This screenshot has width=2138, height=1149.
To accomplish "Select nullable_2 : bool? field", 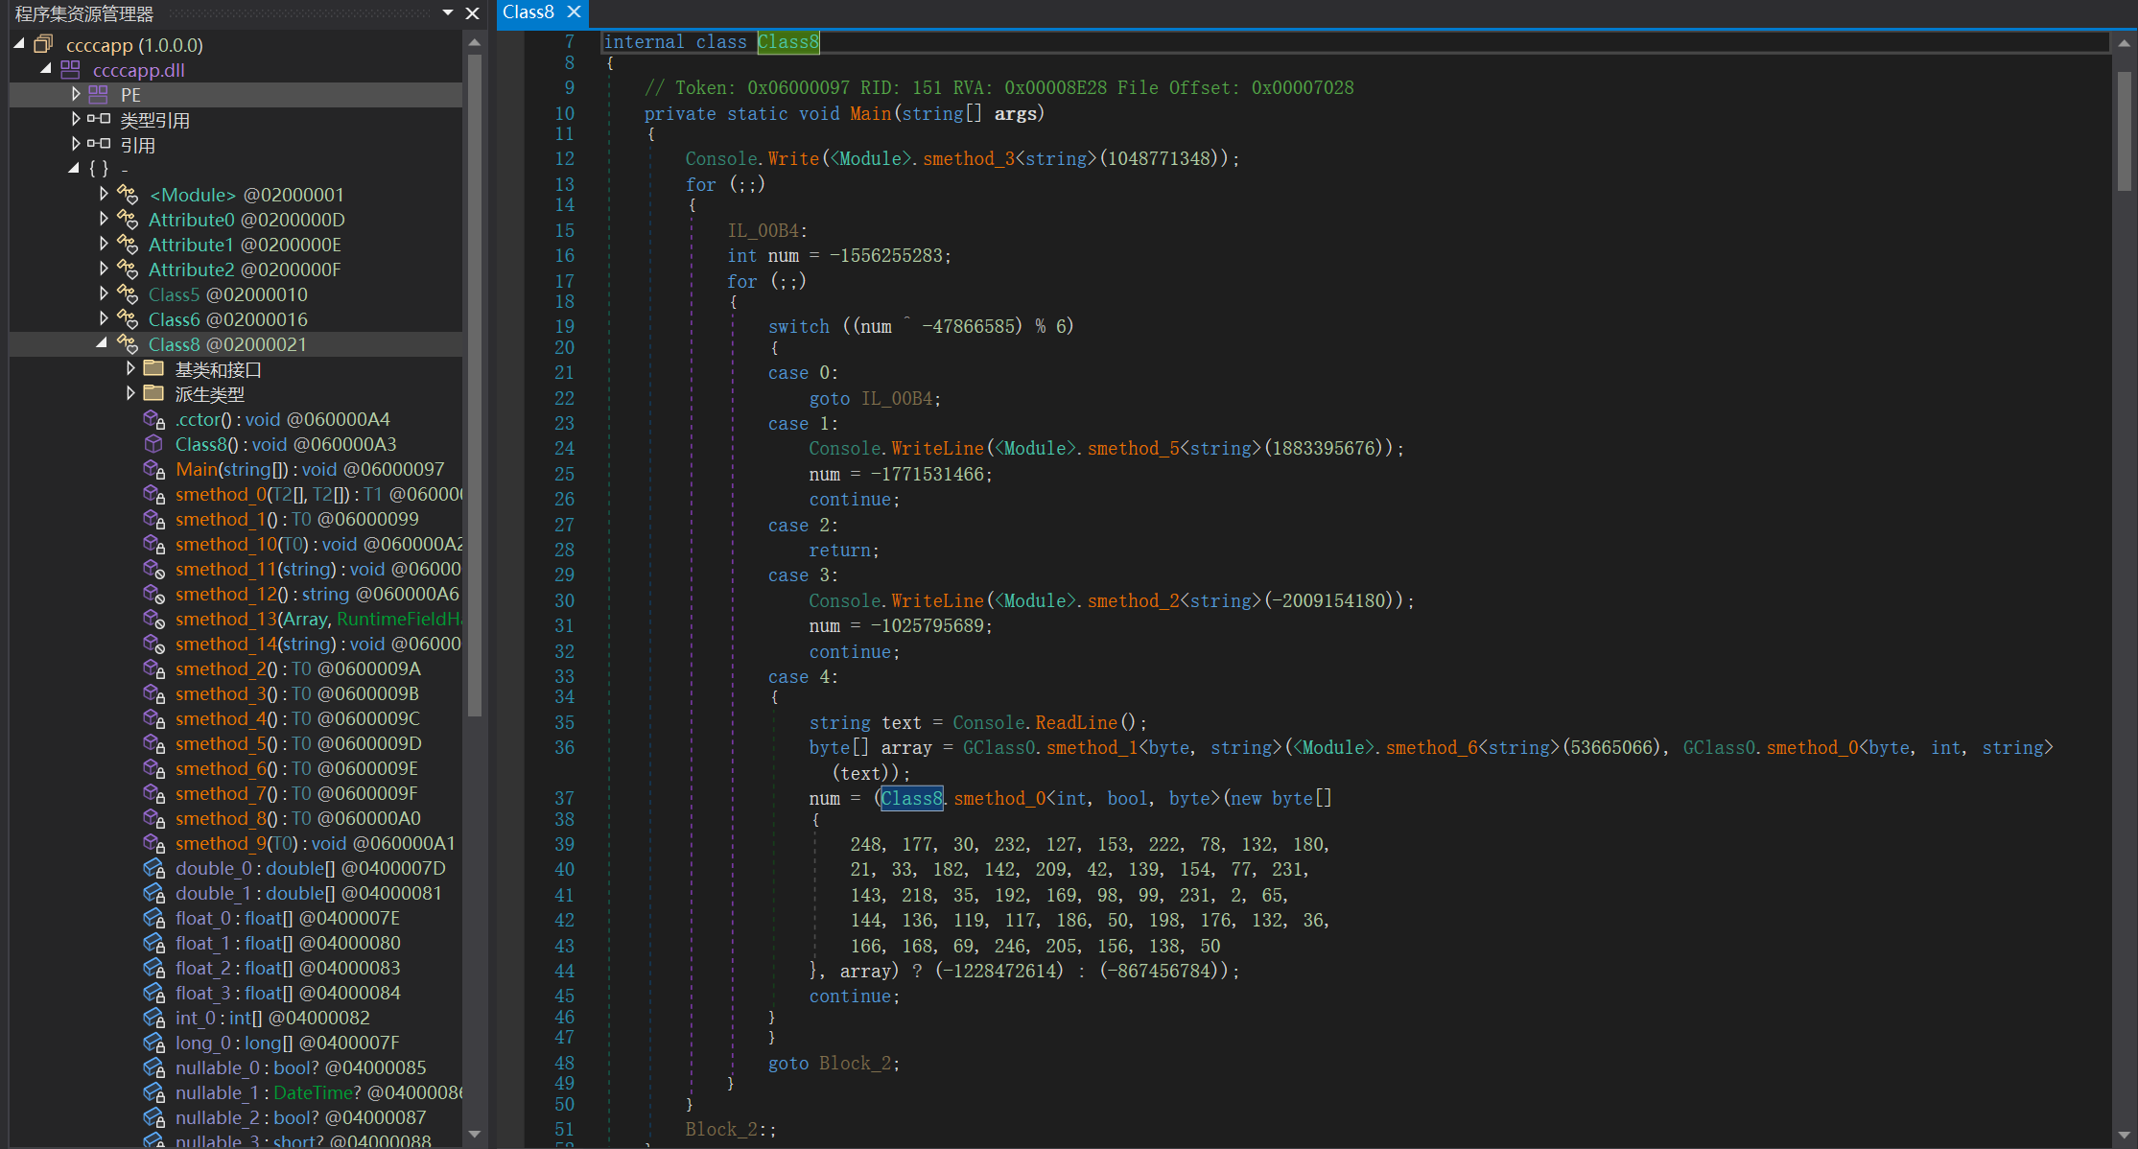I will 300,1117.
